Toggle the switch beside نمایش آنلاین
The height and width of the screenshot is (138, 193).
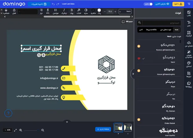tap(149, 4)
